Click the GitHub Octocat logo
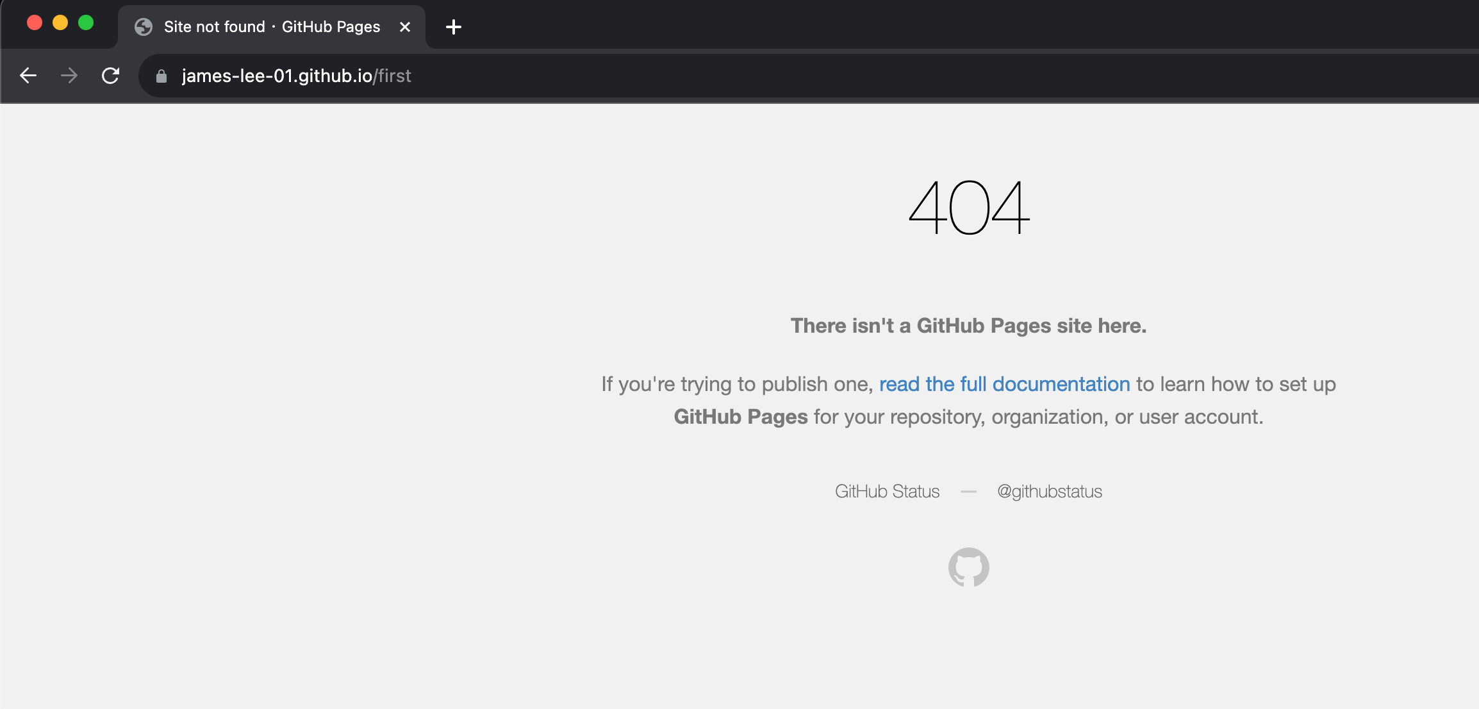 point(969,567)
